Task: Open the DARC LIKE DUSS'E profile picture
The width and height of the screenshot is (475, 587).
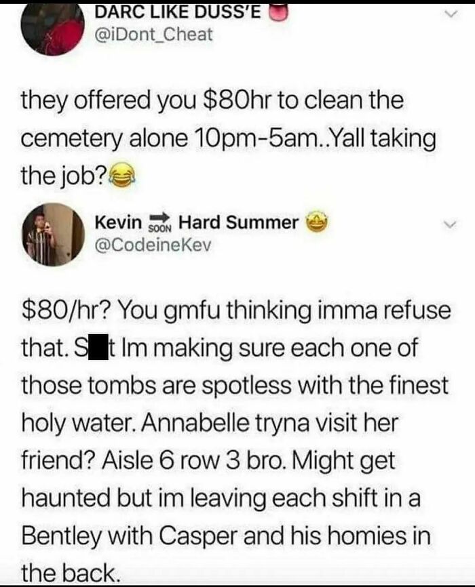Action: (x=52, y=28)
